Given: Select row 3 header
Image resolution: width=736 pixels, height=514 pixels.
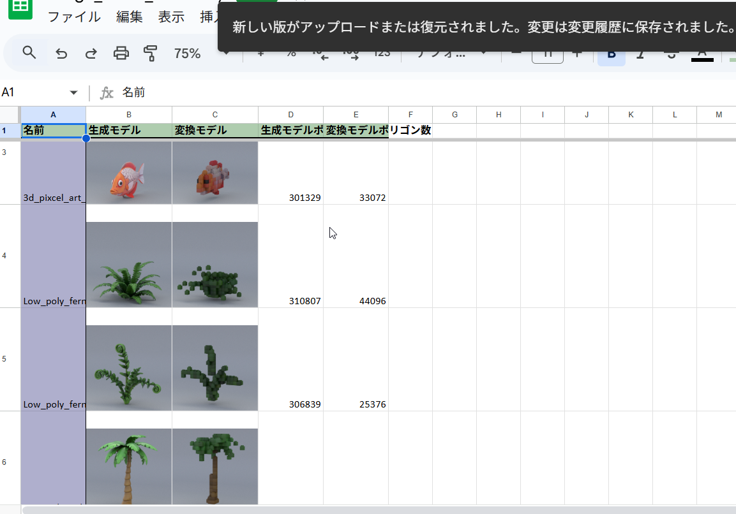Looking at the screenshot, I should point(10,173).
